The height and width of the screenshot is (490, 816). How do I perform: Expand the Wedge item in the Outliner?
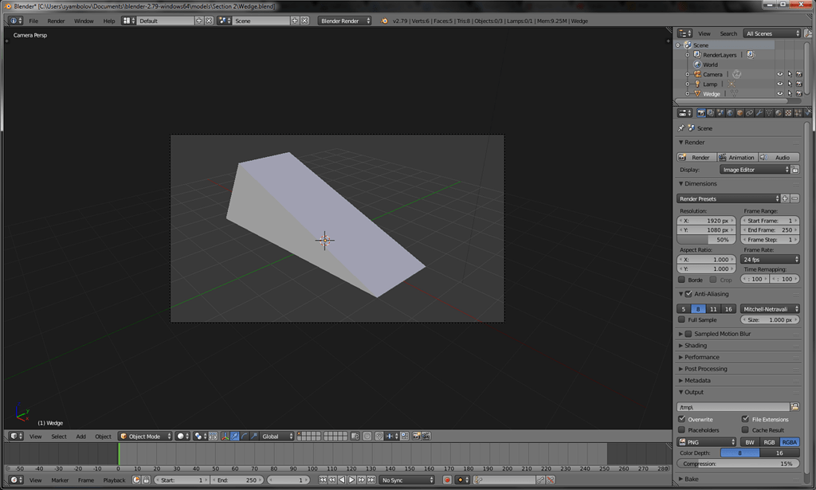click(x=687, y=93)
